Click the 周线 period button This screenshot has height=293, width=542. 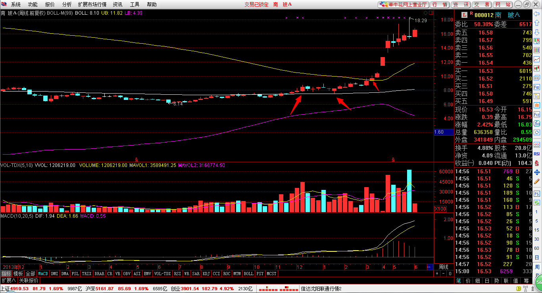(x=443, y=267)
